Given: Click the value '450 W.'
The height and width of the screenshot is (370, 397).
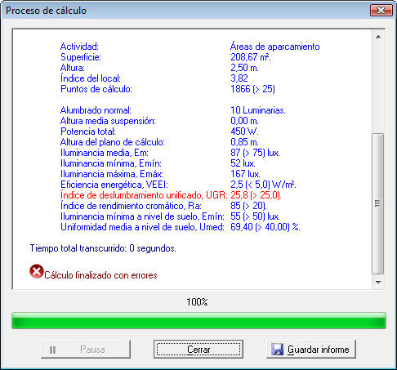Looking at the screenshot, I should (x=244, y=132).
